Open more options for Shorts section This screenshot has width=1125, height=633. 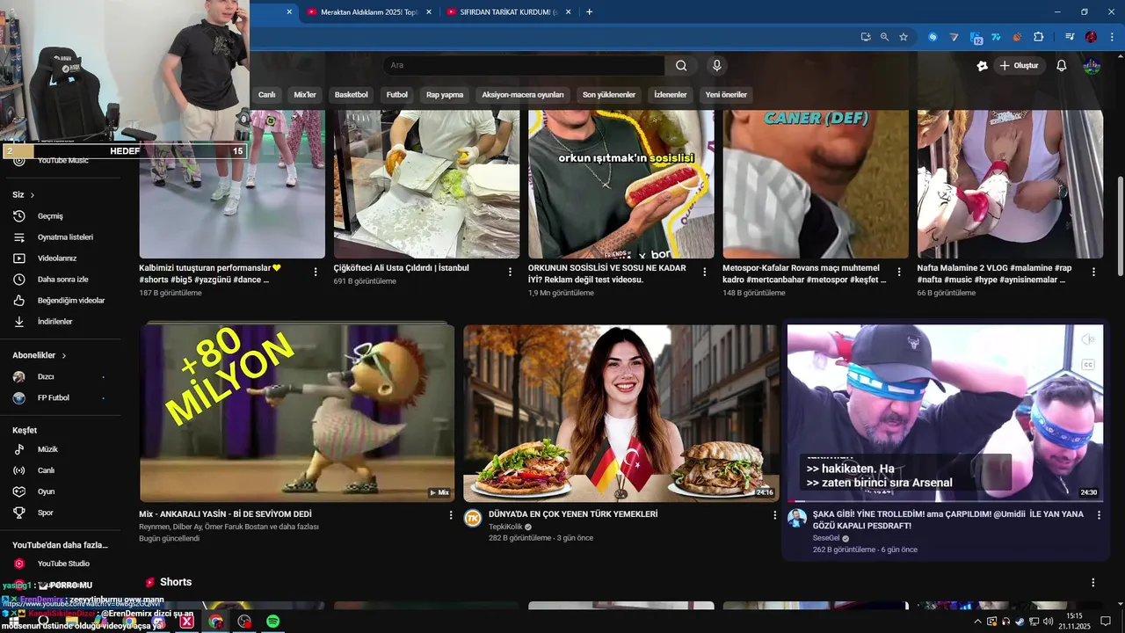tap(1093, 583)
